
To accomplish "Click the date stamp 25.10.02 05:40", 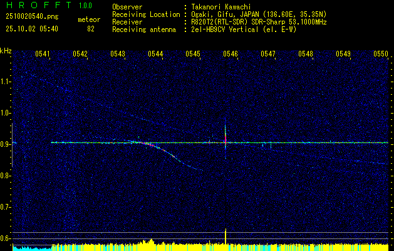I will click(32, 29).
